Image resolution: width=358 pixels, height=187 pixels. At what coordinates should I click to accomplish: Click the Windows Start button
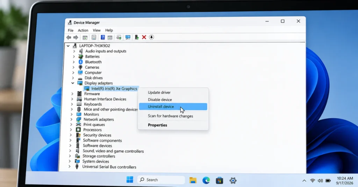[x=130, y=180]
